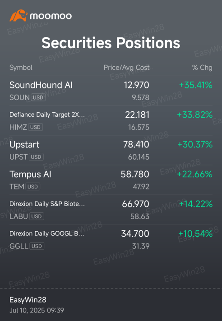Open the Tempus AI position
The width and height of the screenshot is (222, 321).
111,180
